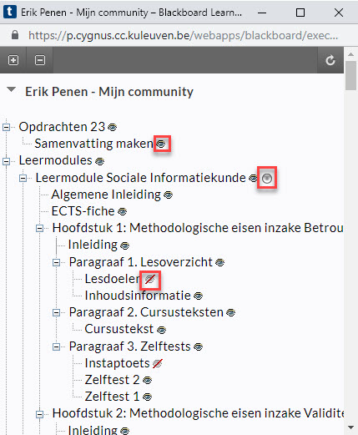Click the hidden-eye icon next to Instaptoets
The height and width of the screenshot is (435, 358).
coord(158,363)
